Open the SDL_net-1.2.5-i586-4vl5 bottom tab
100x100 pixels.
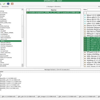[87, 96]
